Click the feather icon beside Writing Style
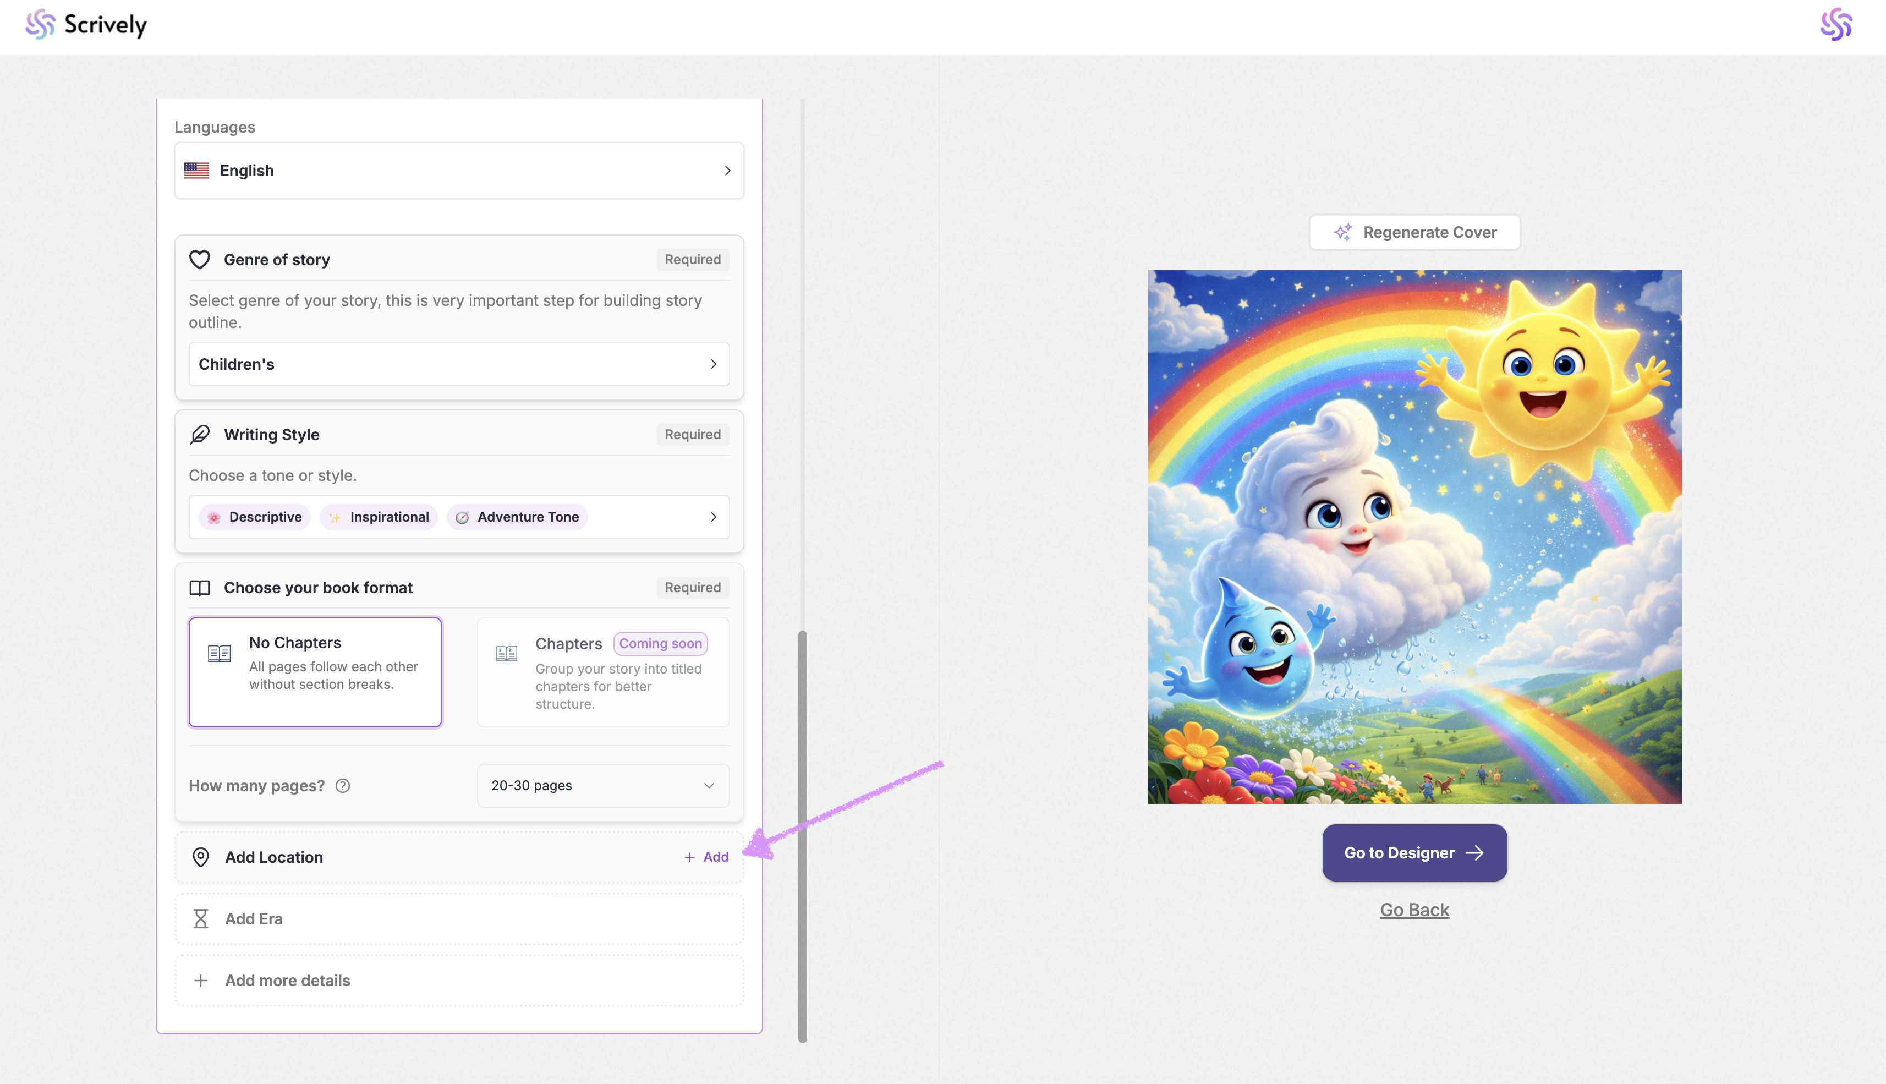The width and height of the screenshot is (1886, 1084). (200, 434)
